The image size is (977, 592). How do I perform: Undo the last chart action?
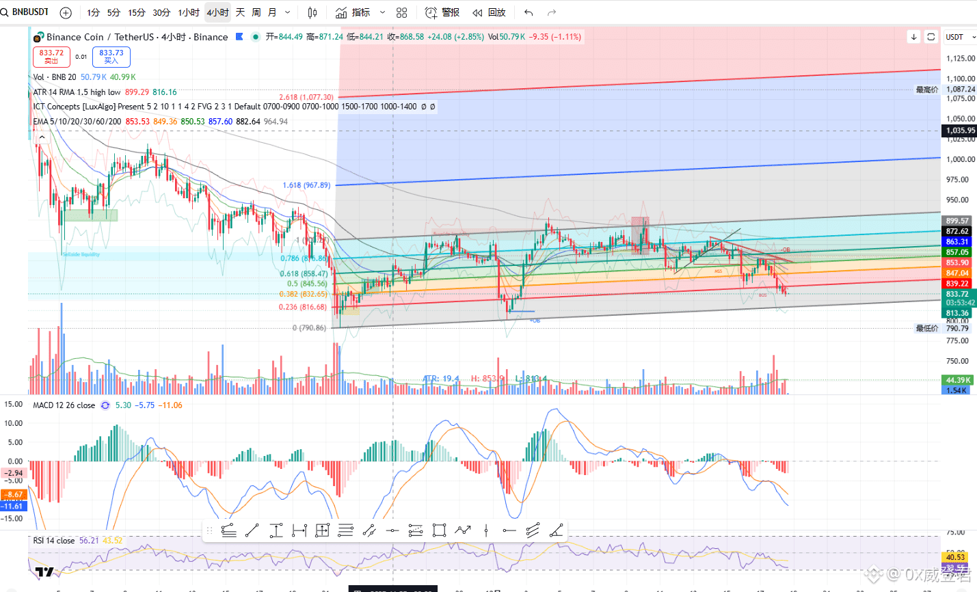tap(528, 12)
